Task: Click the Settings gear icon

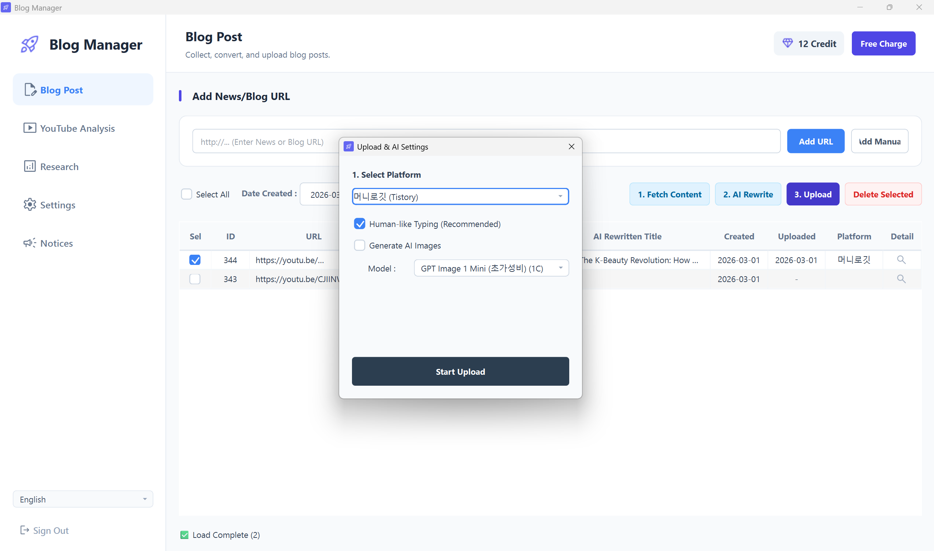Action: [30, 205]
